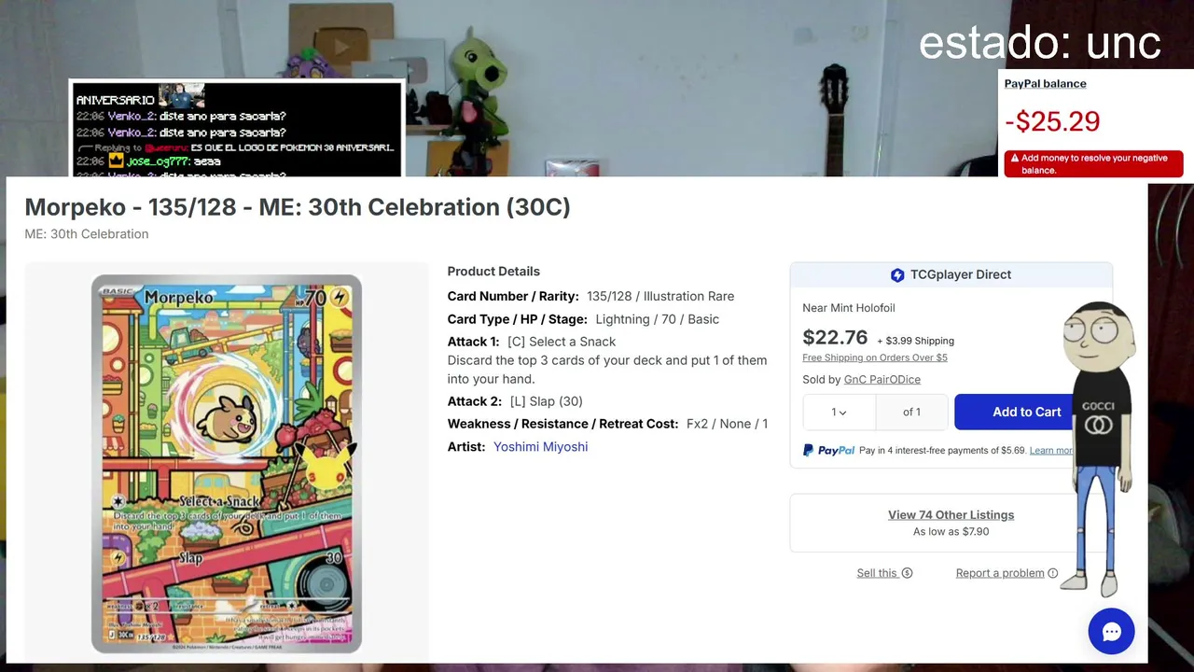Screen dimensions: 1194x672
Task: Click the dollar coin icon beside Sell this
Action: coord(907,573)
